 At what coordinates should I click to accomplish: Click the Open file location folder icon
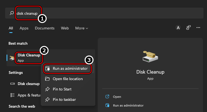coord(47,79)
